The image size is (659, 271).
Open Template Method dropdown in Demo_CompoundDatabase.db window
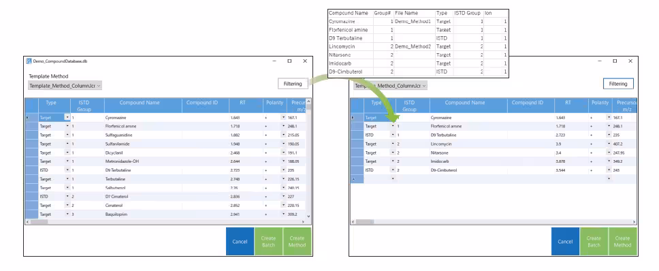click(65, 86)
